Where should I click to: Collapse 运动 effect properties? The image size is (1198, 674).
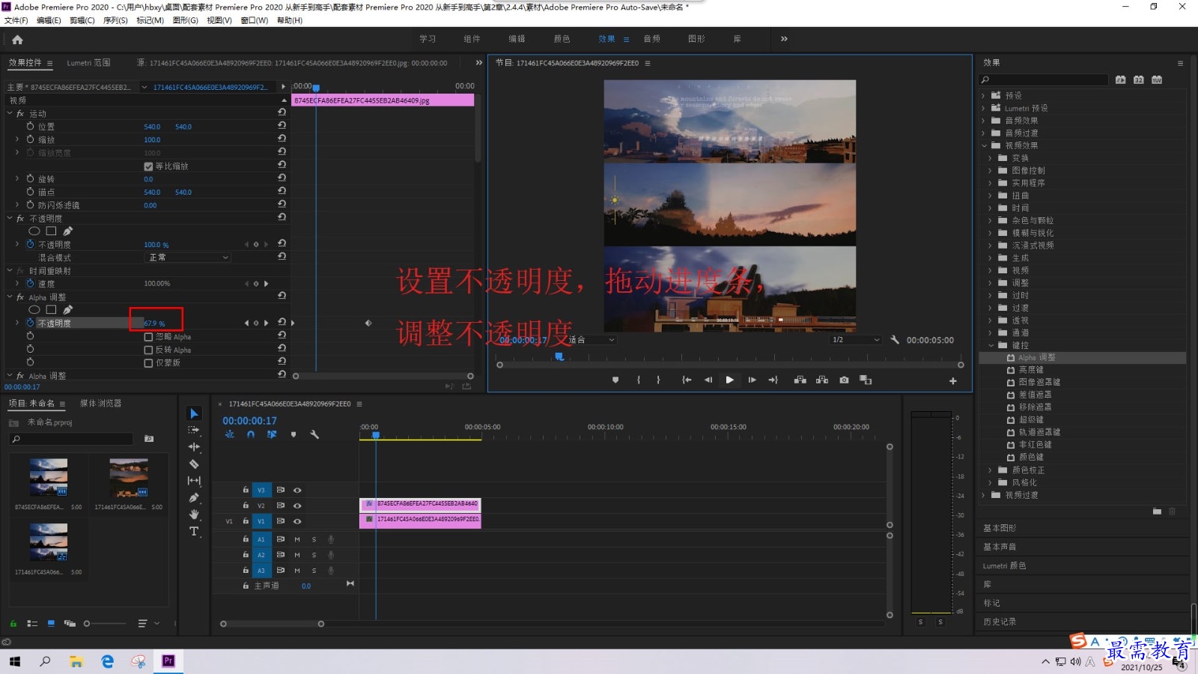click(10, 114)
